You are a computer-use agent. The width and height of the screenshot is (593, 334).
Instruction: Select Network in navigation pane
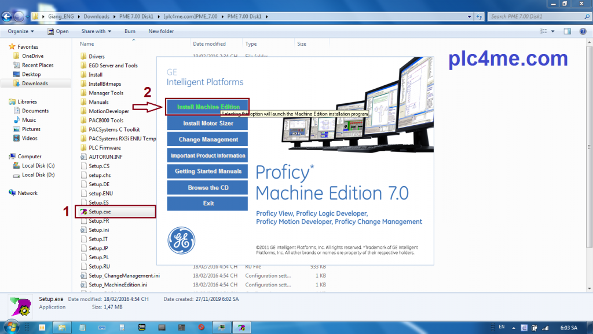coord(27,193)
